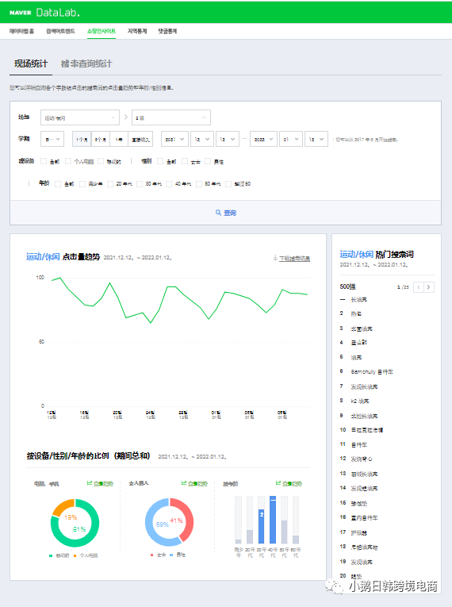Image resolution: width=452 pixels, height=607 pixels.
Task: Click the green 查询 search button
Action: click(226, 213)
